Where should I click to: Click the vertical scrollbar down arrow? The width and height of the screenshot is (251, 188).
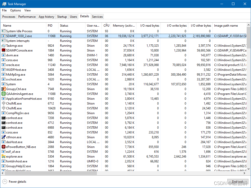tap(248, 169)
